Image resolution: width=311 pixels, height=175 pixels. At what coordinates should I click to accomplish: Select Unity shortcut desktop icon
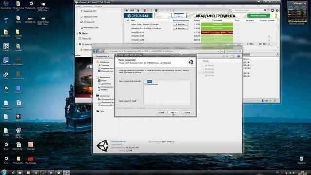click(6, 76)
